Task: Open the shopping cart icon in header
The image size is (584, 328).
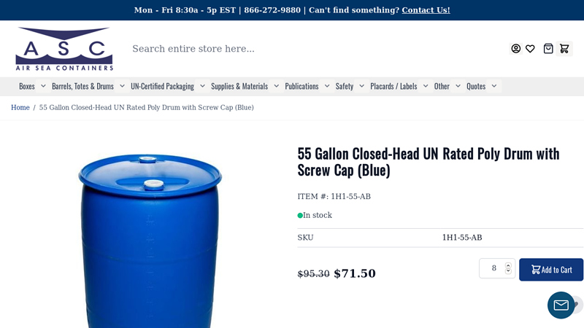Action: 564,49
